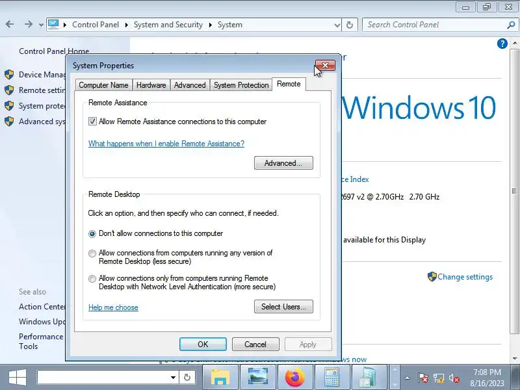This screenshot has width=520, height=390.
Task: Uncheck Allow Remote Assistance connections checkbox
Action: pyautogui.click(x=92, y=122)
